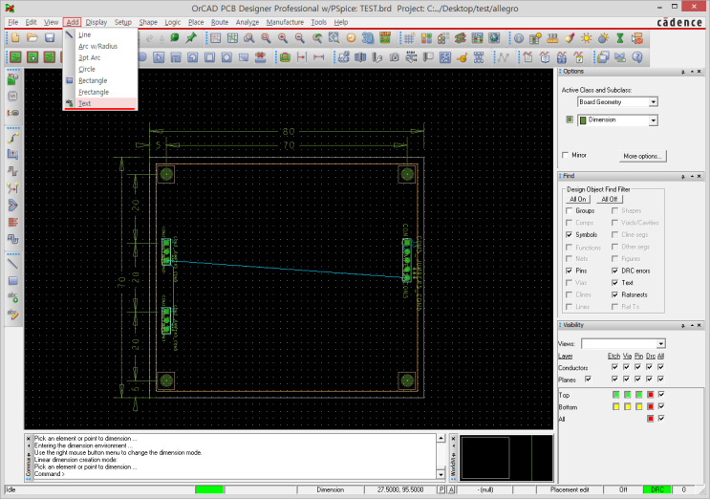Expand the Views dropdown in Visibility

click(x=659, y=343)
